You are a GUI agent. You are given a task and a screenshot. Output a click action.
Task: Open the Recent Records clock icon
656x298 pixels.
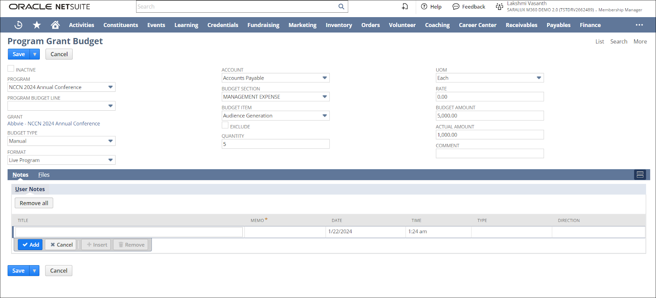pos(18,25)
